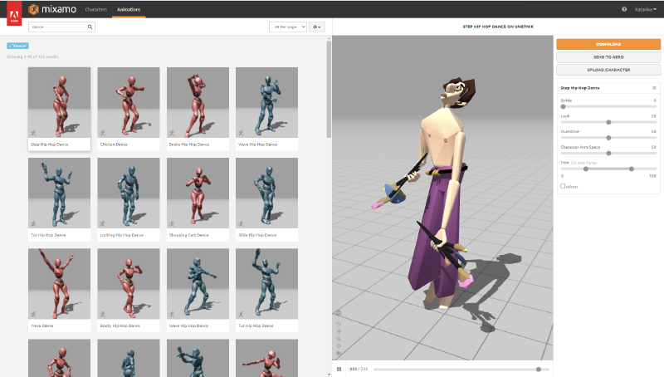Click running figure icon on Shopping Cart Dance card
664x377 pixels.
(x=172, y=223)
